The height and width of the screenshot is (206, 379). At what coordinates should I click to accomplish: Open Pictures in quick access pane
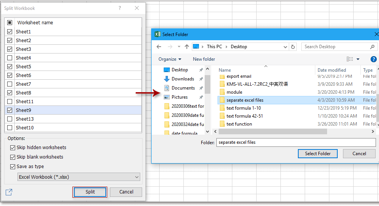click(x=179, y=97)
